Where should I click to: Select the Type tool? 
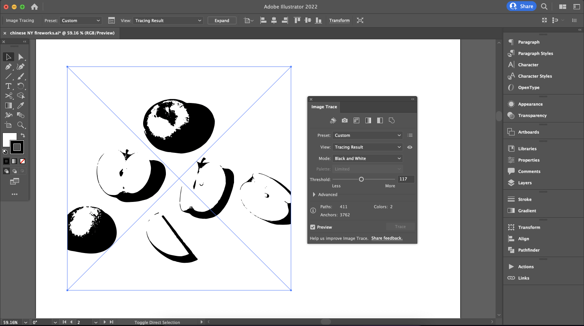point(9,86)
